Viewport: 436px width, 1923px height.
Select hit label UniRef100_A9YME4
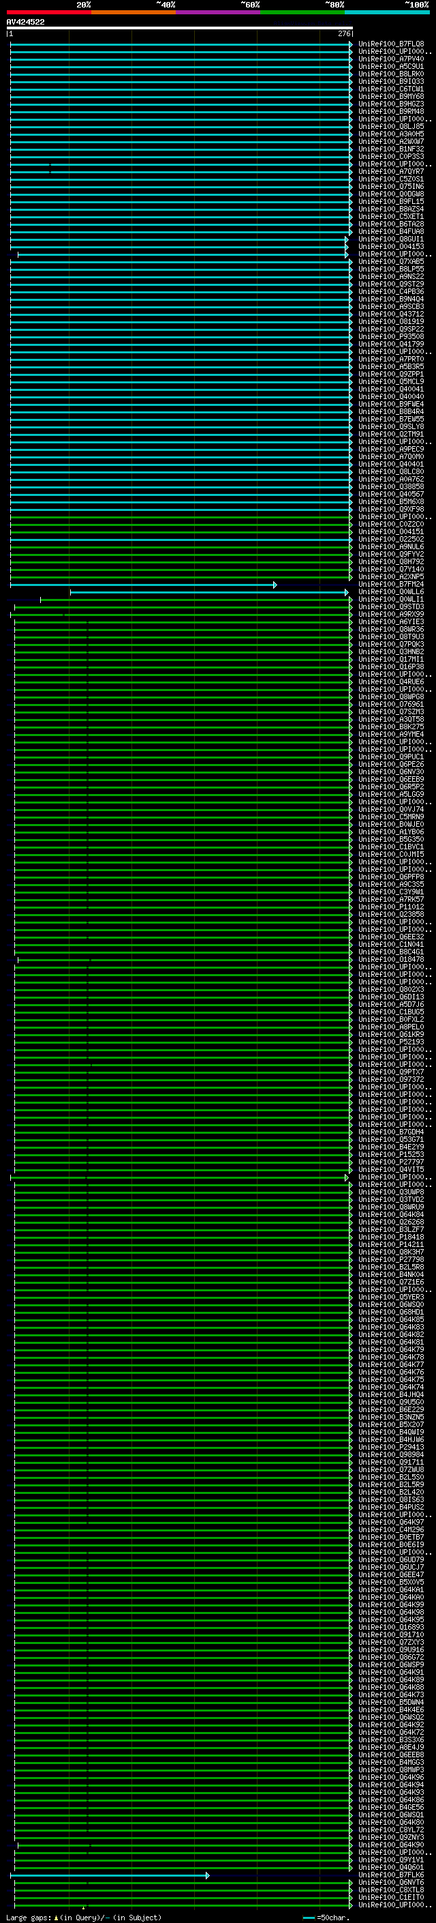(x=391, y=734)
